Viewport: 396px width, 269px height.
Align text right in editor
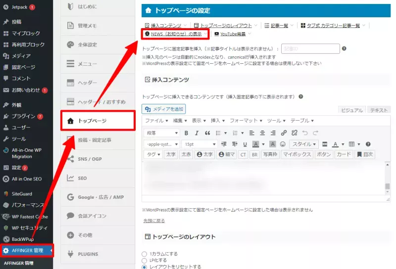click(273, 133)
